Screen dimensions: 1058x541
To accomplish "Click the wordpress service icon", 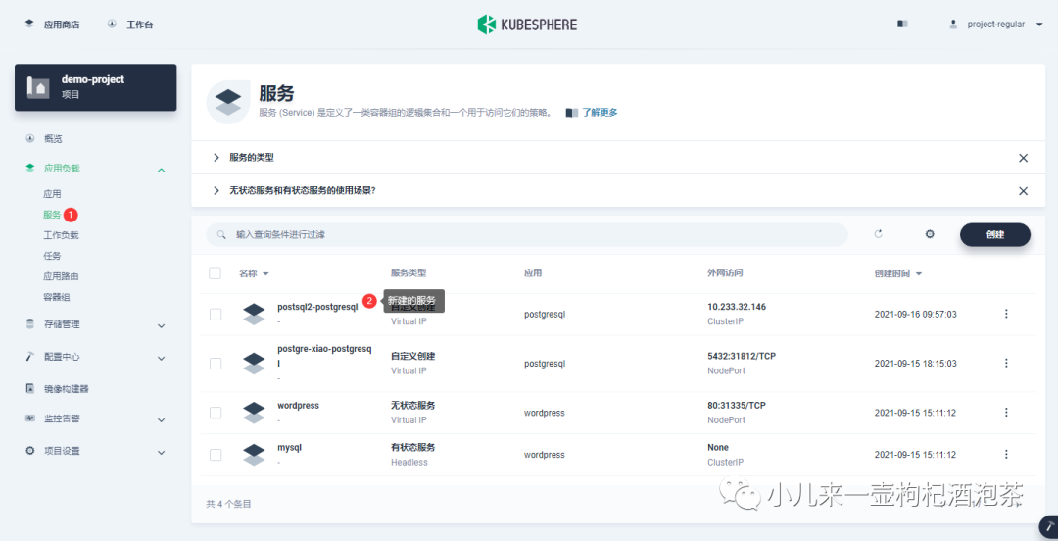I will point(254,413).
